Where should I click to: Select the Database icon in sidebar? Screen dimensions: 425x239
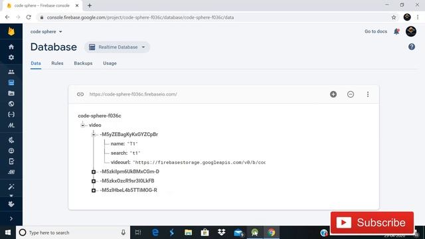[x=11, y=82]
